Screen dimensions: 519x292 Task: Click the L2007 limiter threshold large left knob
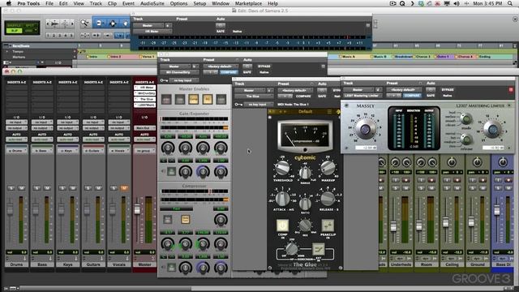click(365, 129)
